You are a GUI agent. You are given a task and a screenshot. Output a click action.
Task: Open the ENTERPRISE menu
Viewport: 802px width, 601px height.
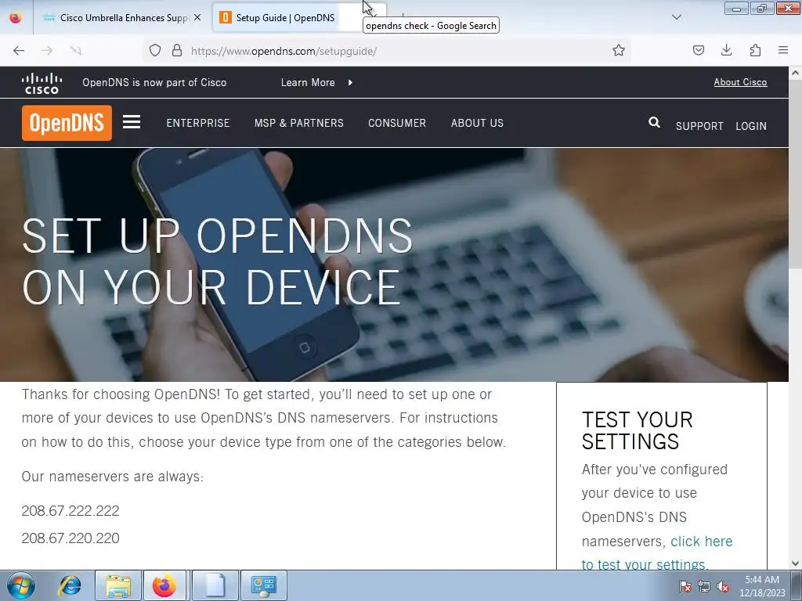[198, 123]
